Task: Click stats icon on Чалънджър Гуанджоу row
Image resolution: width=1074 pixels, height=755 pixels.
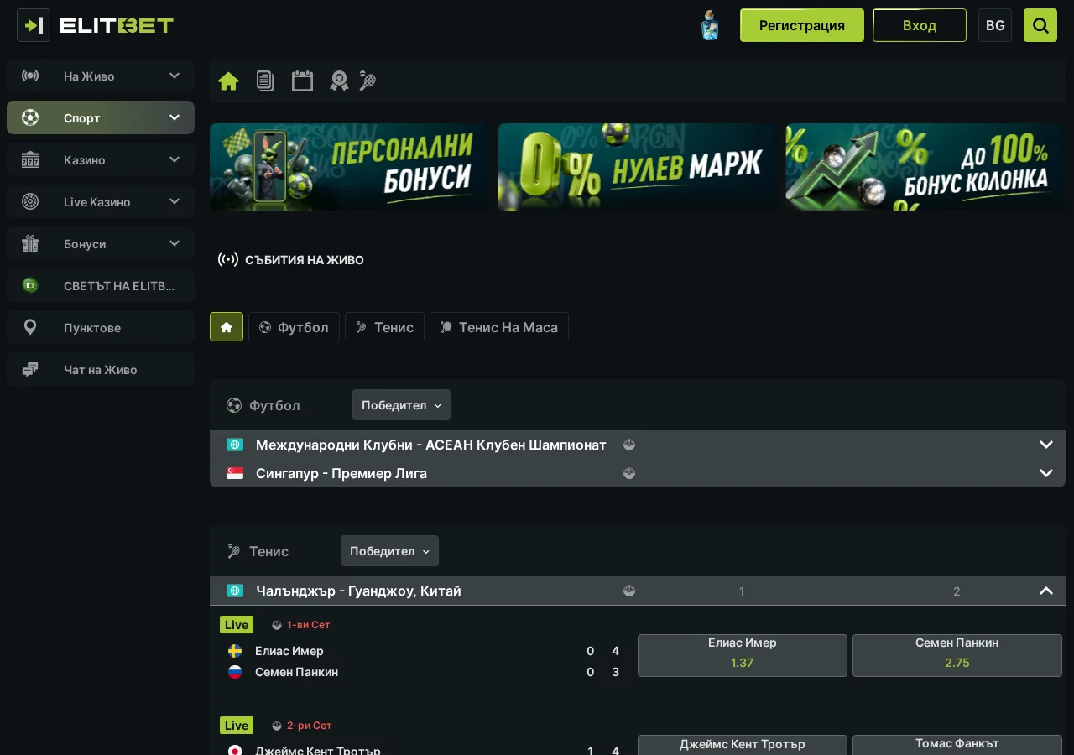Action: 629,591
